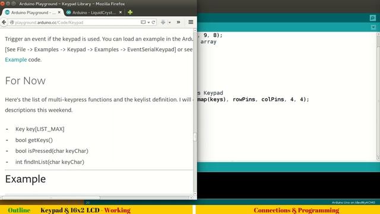Click the Keypad comment word in editor
The width and height of the screenshot is (380, 214).
click(213, 93)
